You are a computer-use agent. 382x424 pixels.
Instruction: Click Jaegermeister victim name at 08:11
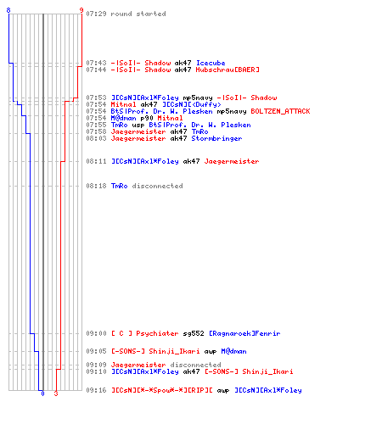tap(232, 161)
